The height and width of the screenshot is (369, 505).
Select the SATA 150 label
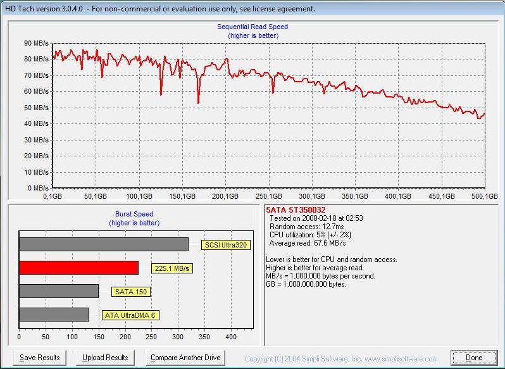(x=131, y=292)
